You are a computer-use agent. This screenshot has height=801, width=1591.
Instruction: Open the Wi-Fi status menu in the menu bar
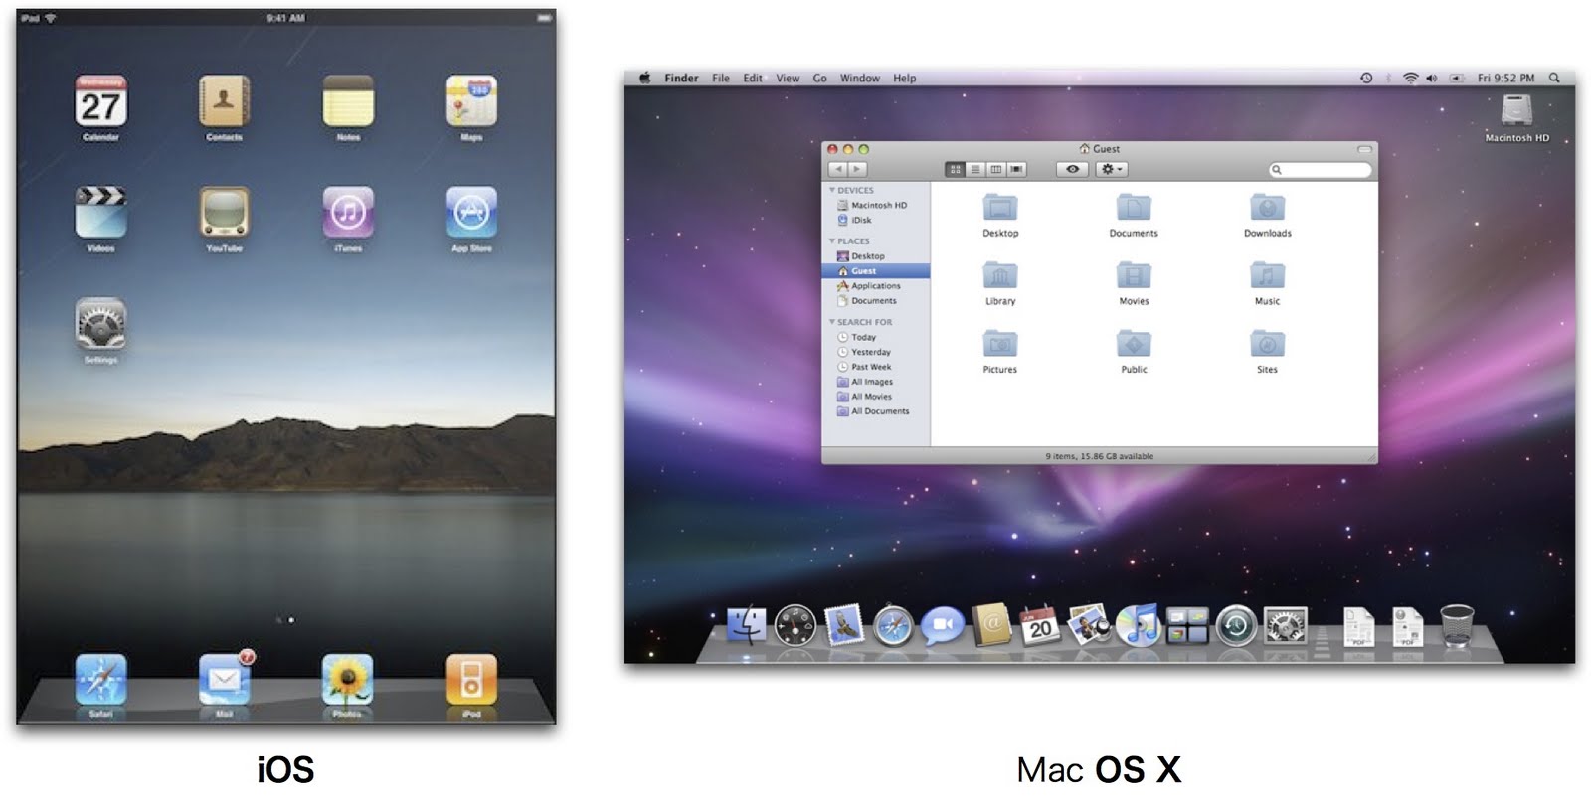pos(1410,78)
